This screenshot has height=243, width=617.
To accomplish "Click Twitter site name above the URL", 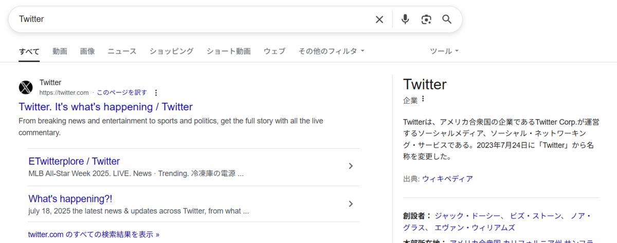I will coord(50,83).
